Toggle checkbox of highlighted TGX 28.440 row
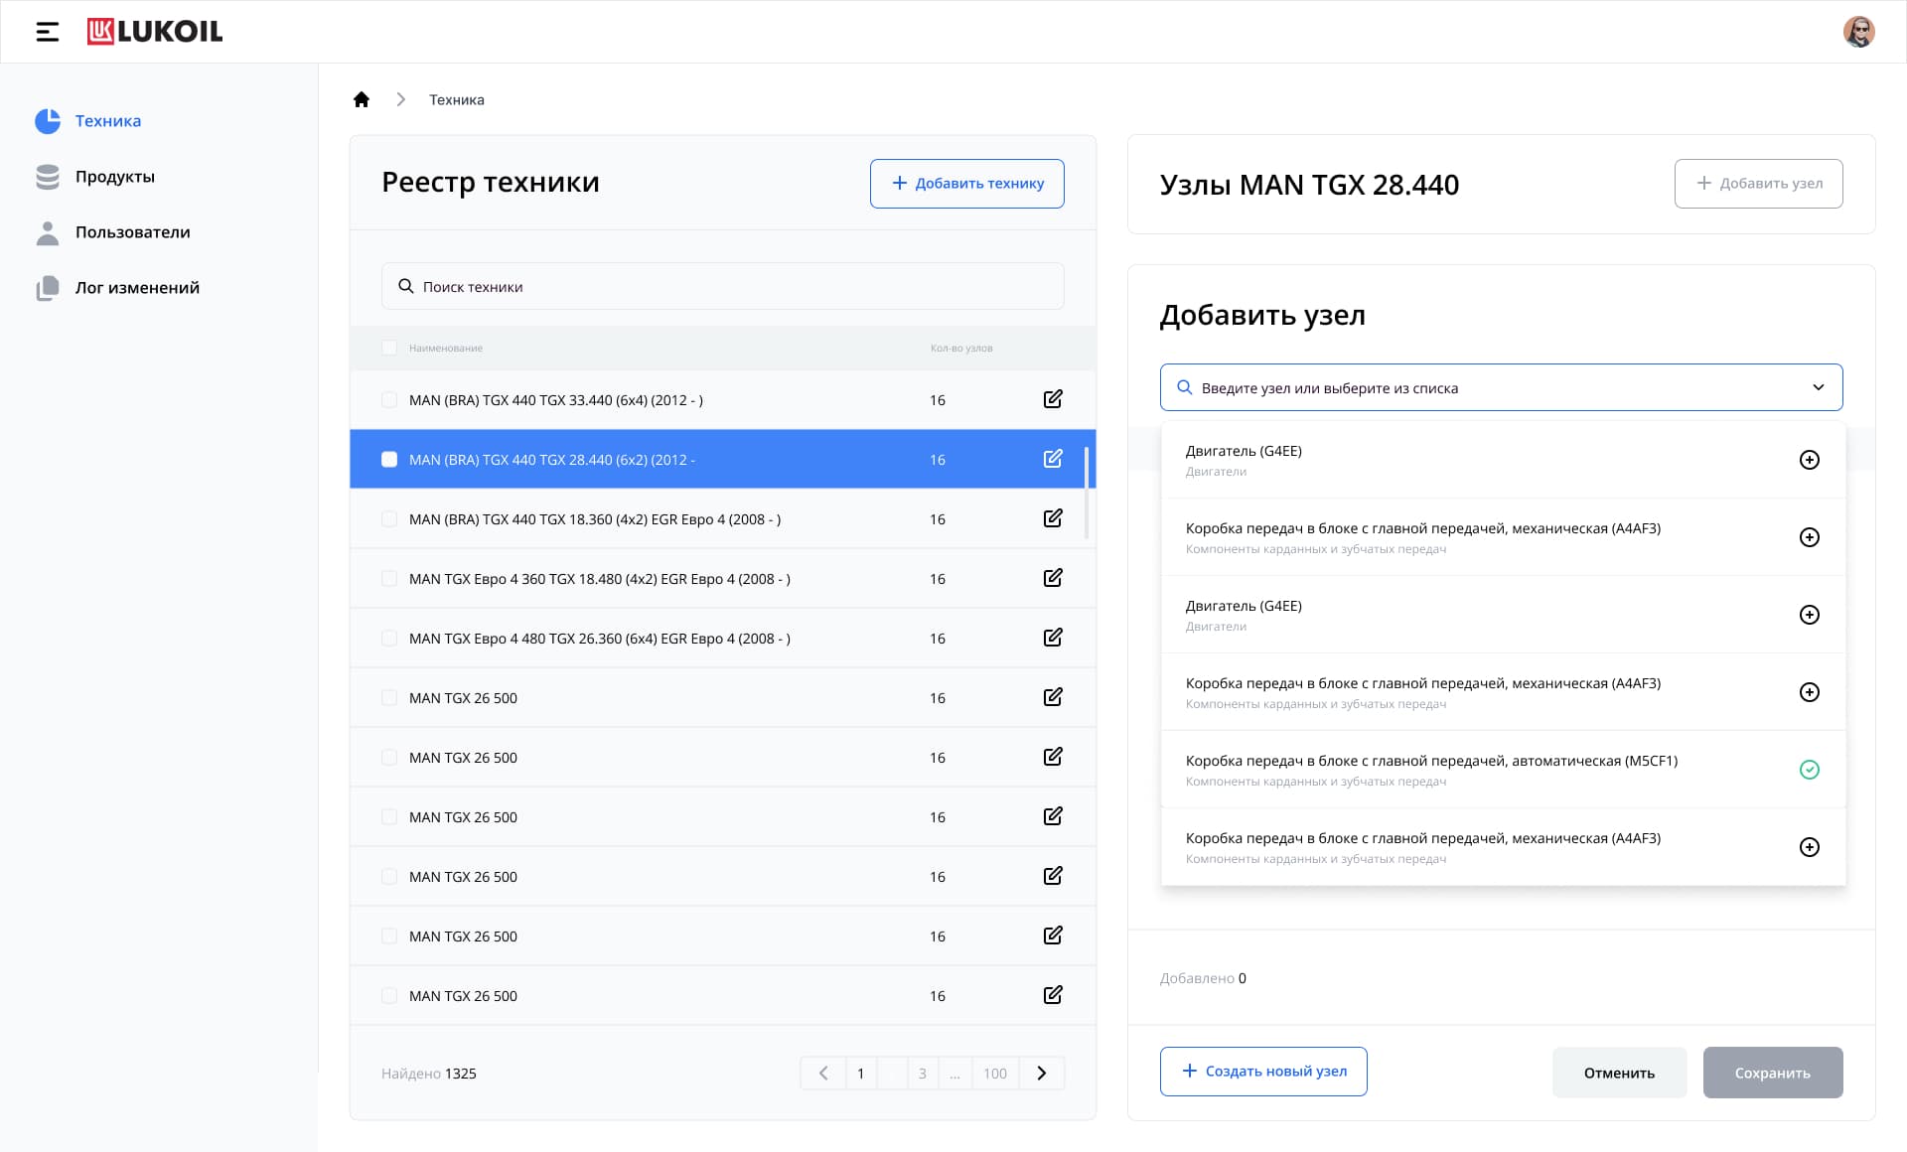The height and width of the screenshot is (1152, 1907). pos(389,460)
